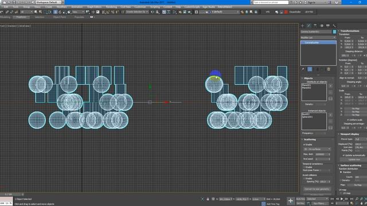Image resolution: width=367 pixels, height=206 pixels.
Task: Collapse the Objects rollout
Action: tap(309, 78)
